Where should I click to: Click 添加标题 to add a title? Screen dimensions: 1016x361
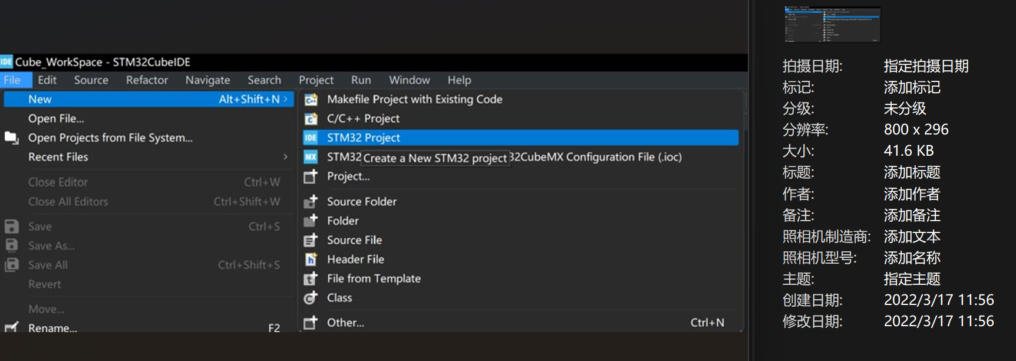pos(912,172)
